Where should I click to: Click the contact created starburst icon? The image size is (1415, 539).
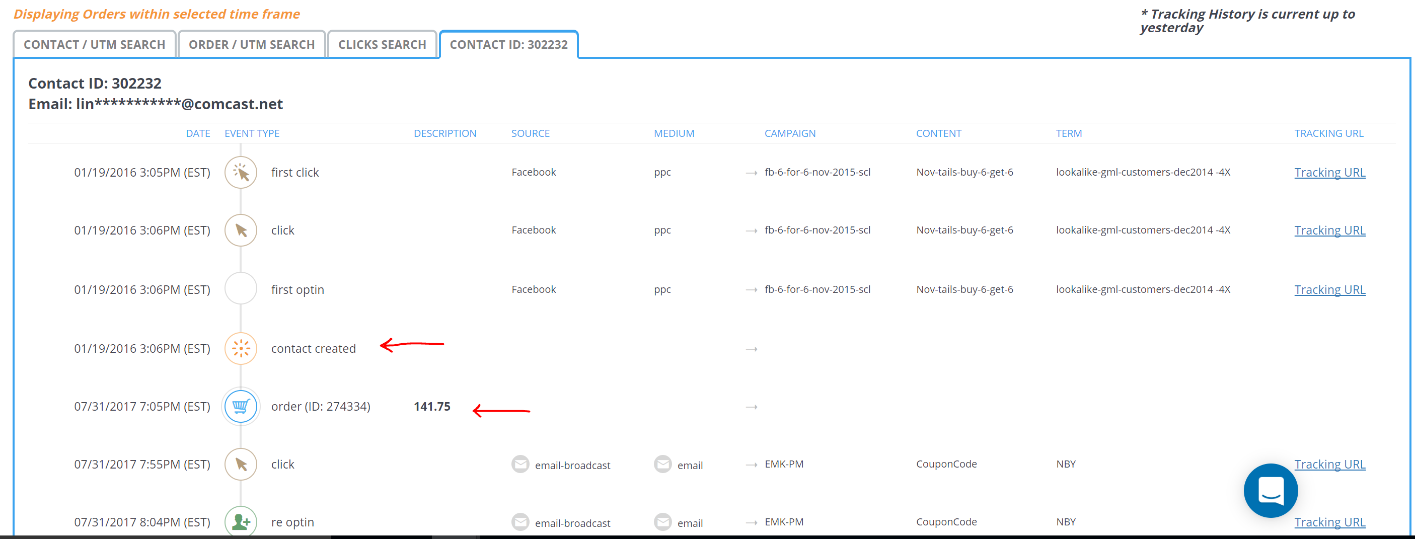pyautogui.click(x=241, y=348)
